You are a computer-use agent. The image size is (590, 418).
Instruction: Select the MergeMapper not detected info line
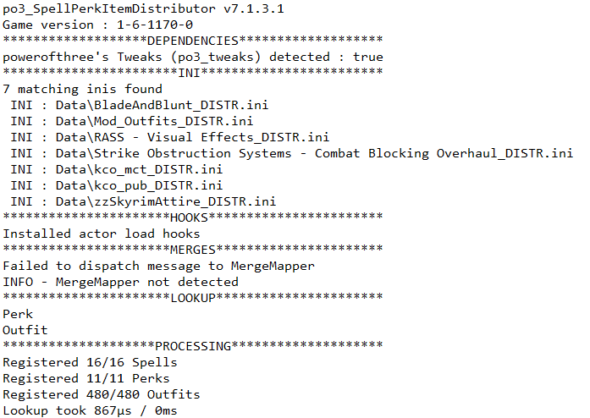tap(120, 282)
